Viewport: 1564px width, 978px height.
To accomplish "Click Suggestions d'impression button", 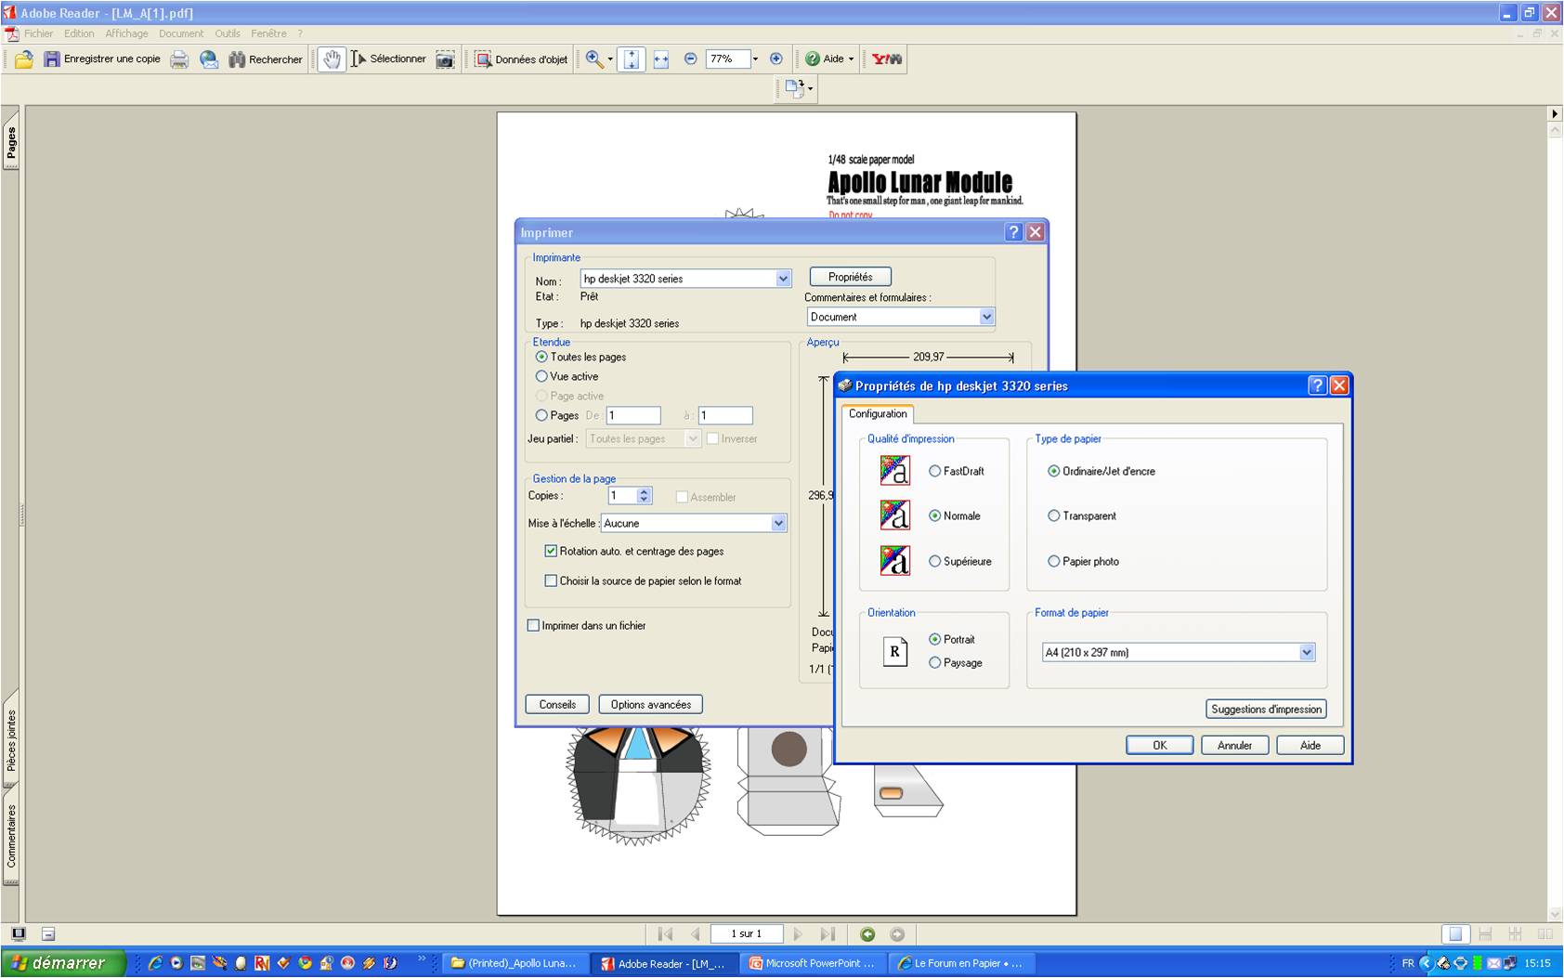I will tap(1266, 709).
